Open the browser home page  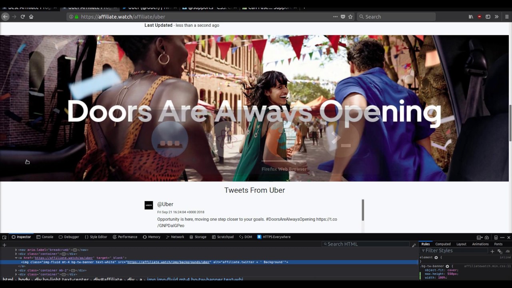tap(31, 17)
